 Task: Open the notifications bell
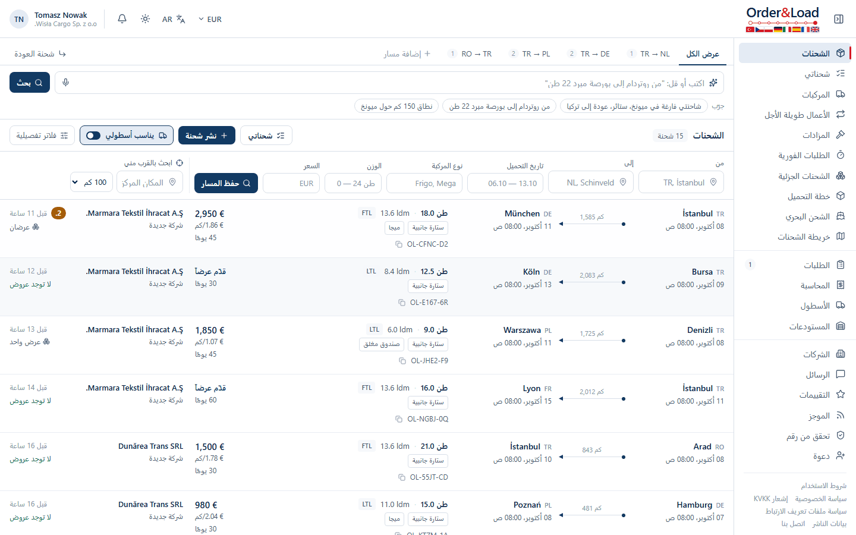coord(122,19)
